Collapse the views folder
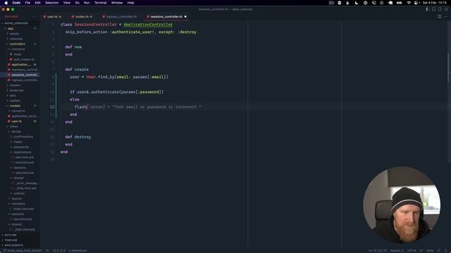This screenshot has height=253, width=451. tap(14, 126)
